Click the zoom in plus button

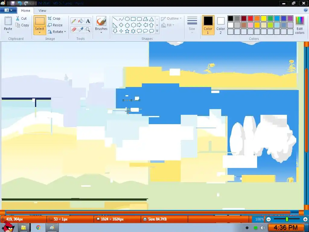tap(305, 219)
